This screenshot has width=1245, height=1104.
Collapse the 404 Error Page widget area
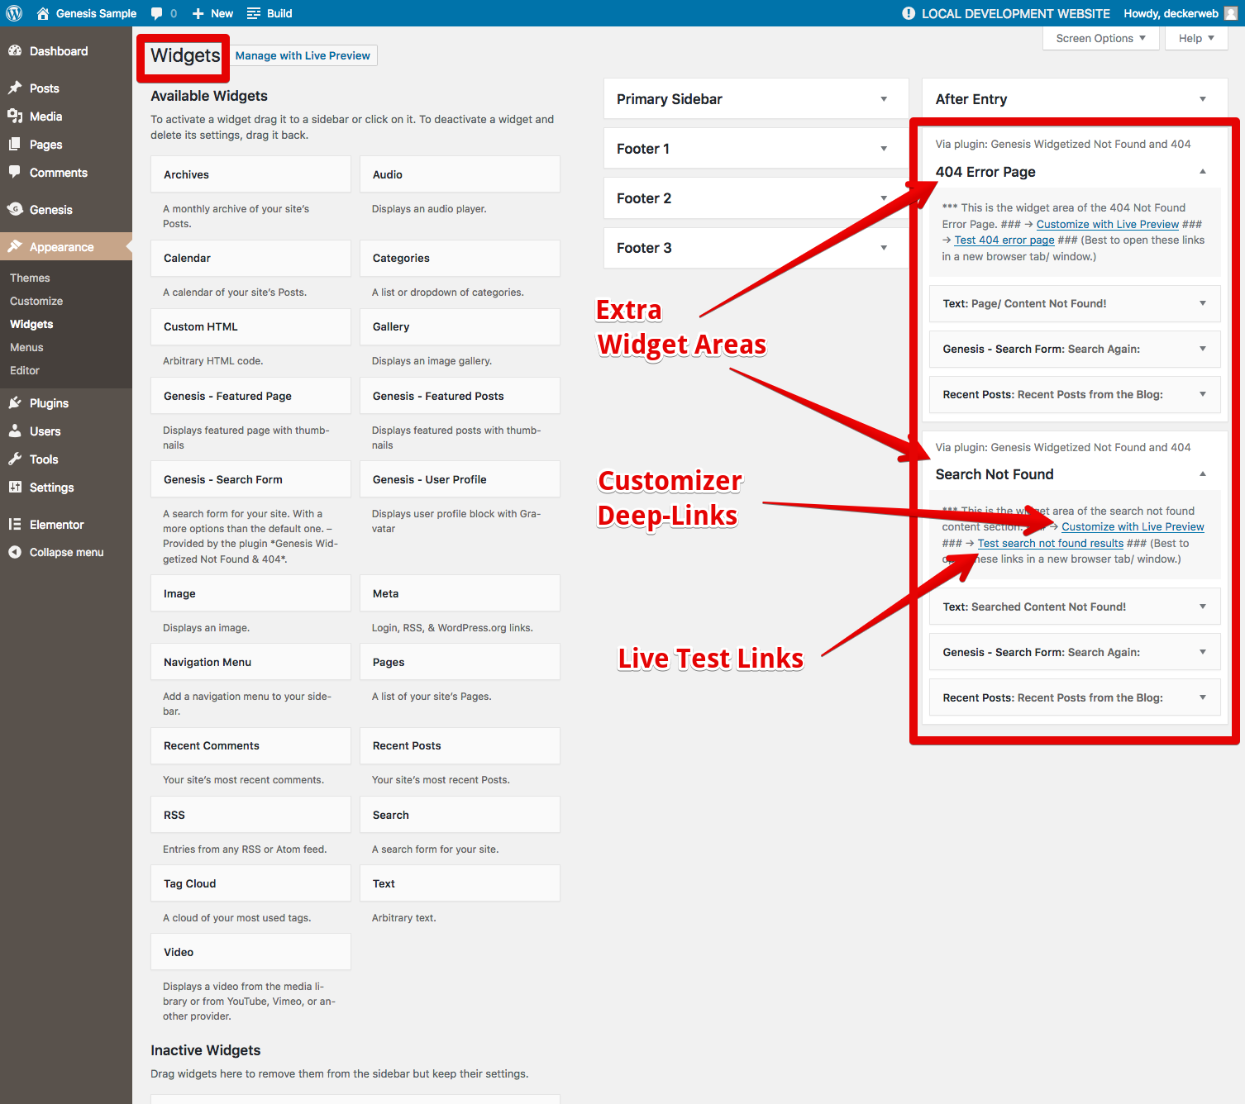point(1203,172)
